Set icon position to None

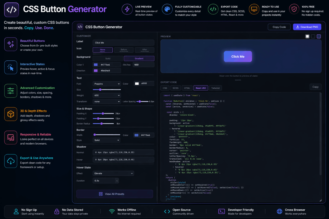pyautogui.click(x=103, y=50)
